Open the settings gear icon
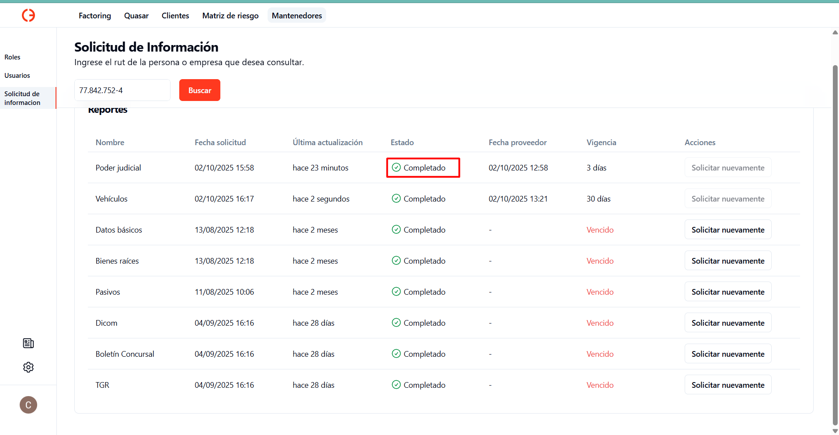 click(28, 367)
